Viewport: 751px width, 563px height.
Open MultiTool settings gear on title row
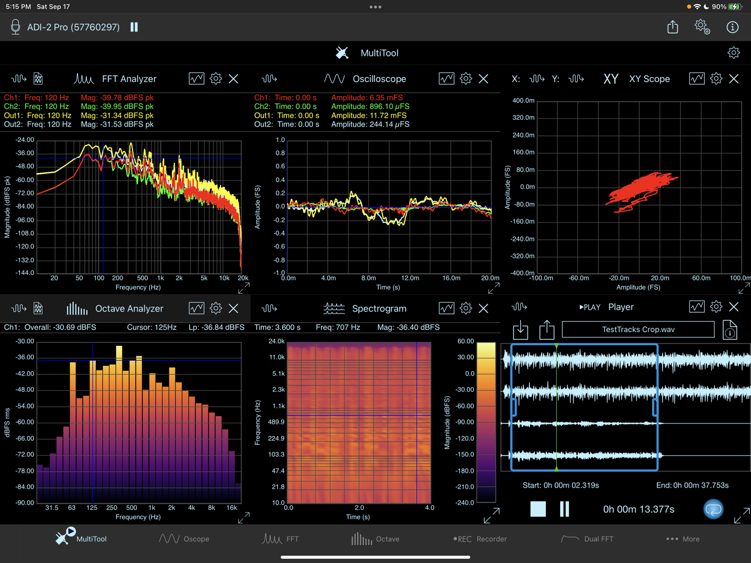click(x=733, y=53)
